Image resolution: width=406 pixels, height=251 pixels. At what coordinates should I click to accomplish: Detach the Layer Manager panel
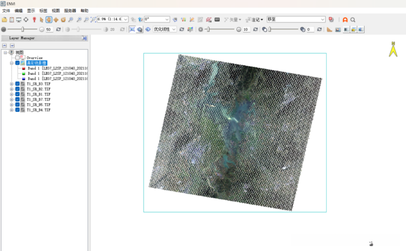84,38
